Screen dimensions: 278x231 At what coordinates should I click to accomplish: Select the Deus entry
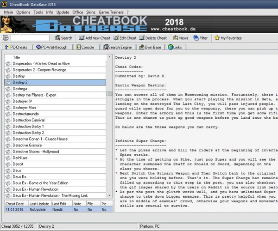55,170
